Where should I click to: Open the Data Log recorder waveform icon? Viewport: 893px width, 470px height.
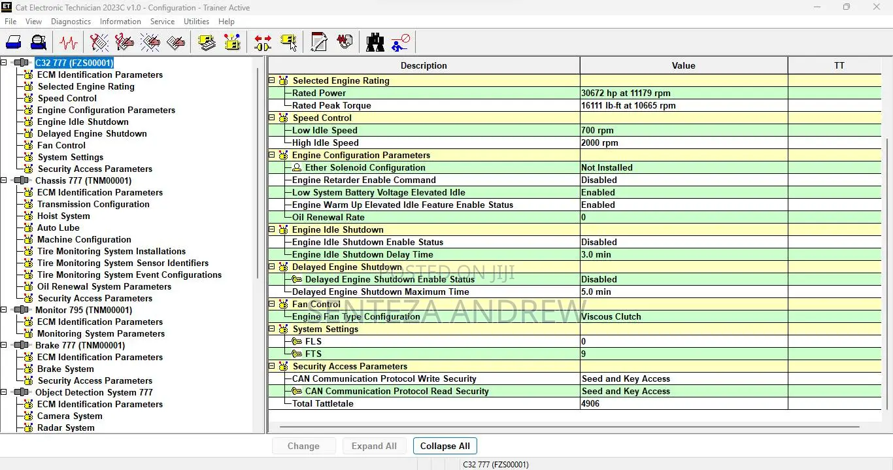(x=345, y=42)
